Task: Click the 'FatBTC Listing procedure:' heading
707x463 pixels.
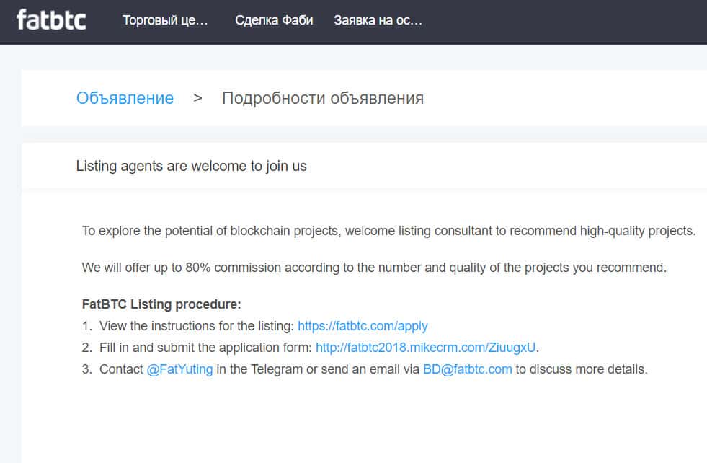Action: (x=161, y=304)
